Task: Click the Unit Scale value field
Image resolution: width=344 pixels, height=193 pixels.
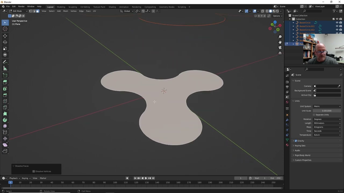Action: click(x=327, y=111)
